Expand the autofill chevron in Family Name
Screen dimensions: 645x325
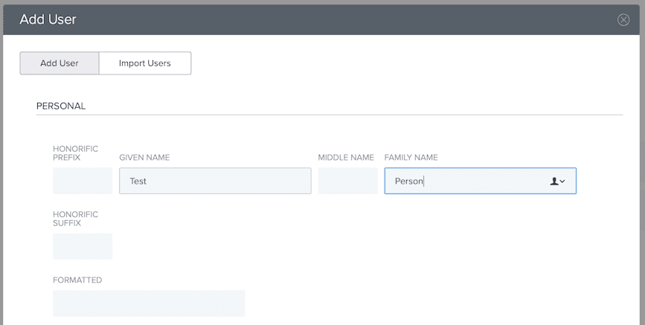[562, 181]
